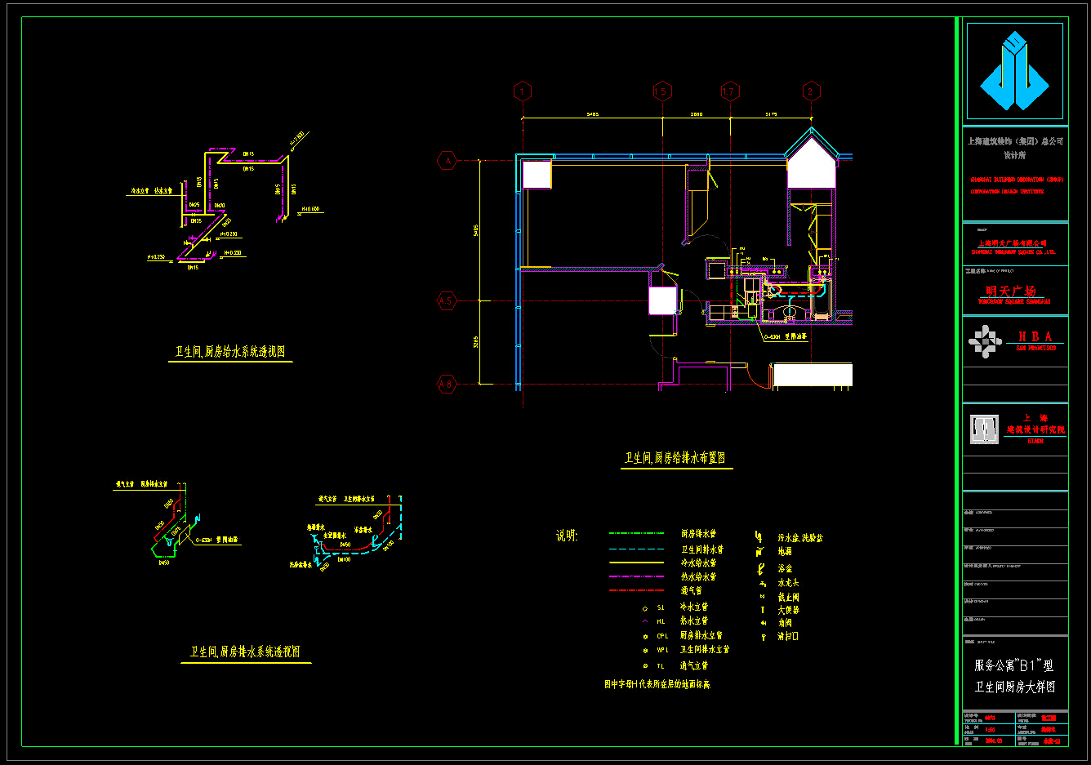Select the title 卫生间,厨房排水系统透视图
This screenshot has width=1091, height=765.
pos(245,652)
